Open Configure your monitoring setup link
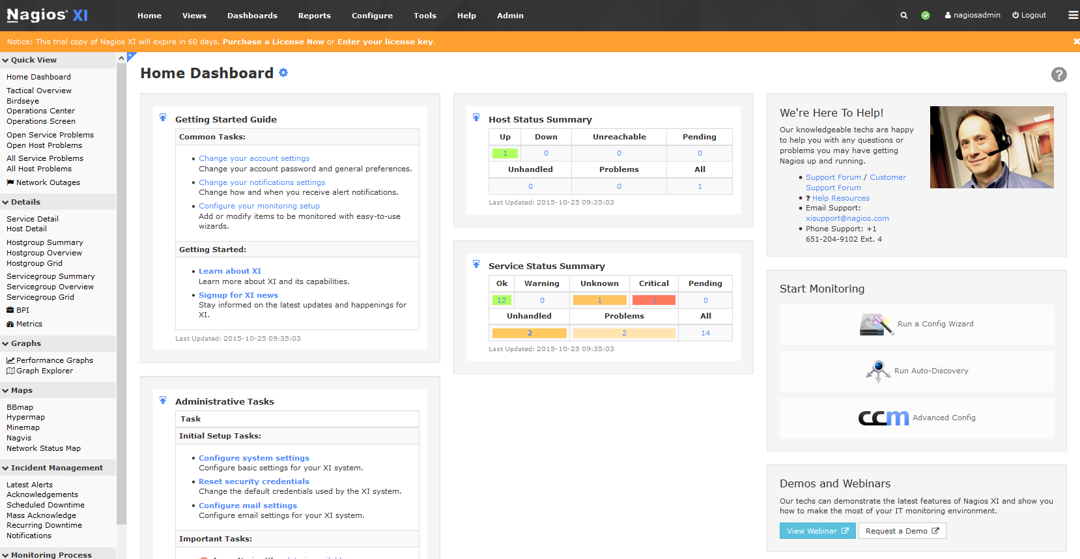This screenshot has height=559, width=1080. pos(259,206)
